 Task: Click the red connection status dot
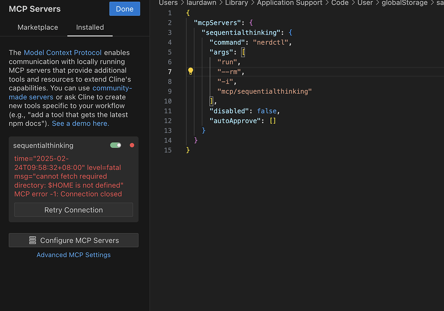[x=132, y=145]
